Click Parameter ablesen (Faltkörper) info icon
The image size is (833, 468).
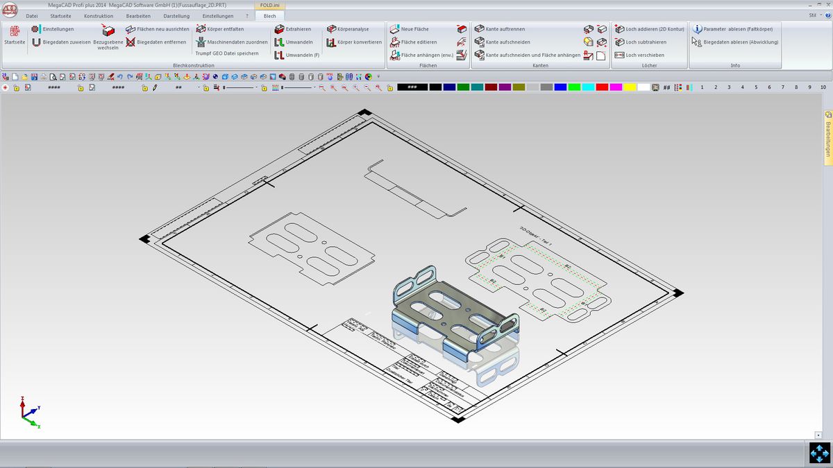click(698, 29)
